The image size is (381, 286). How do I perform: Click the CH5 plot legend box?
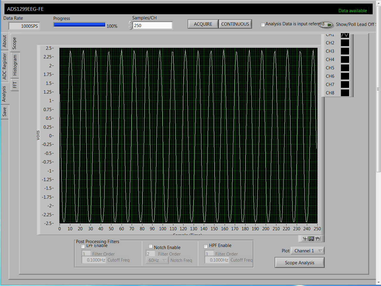tap(345, 68)
